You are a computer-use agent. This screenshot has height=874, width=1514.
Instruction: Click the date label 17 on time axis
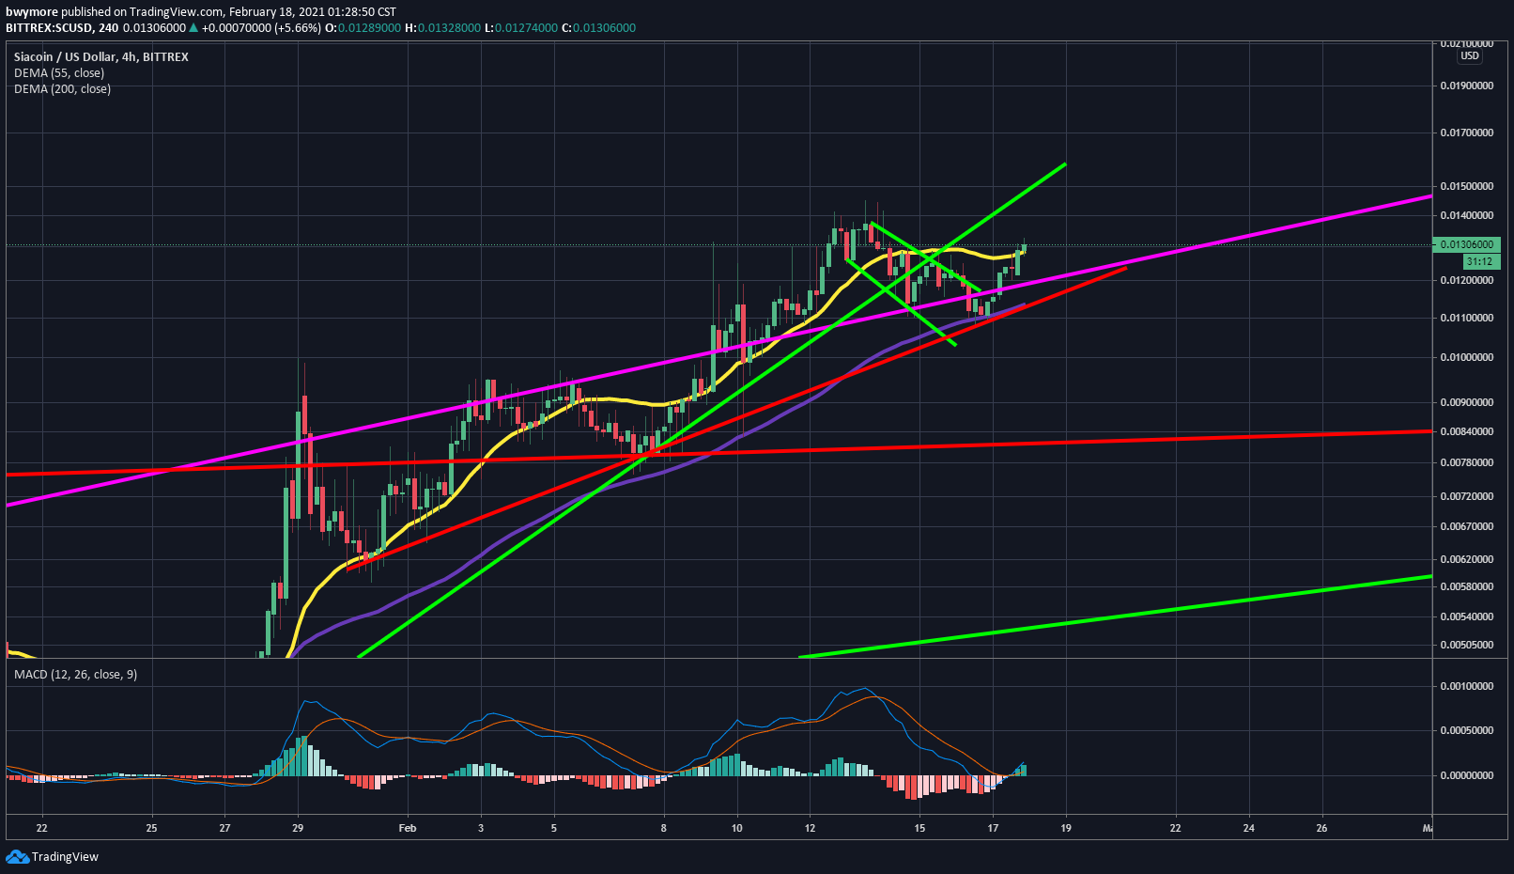click(993, 828)
